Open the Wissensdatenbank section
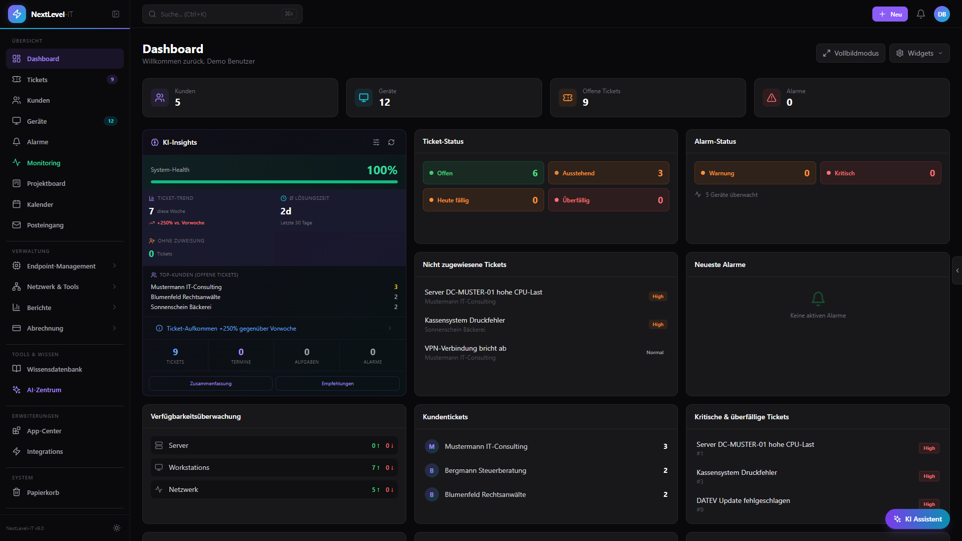Viewport: 962px width, 541px height. [54, 369]
